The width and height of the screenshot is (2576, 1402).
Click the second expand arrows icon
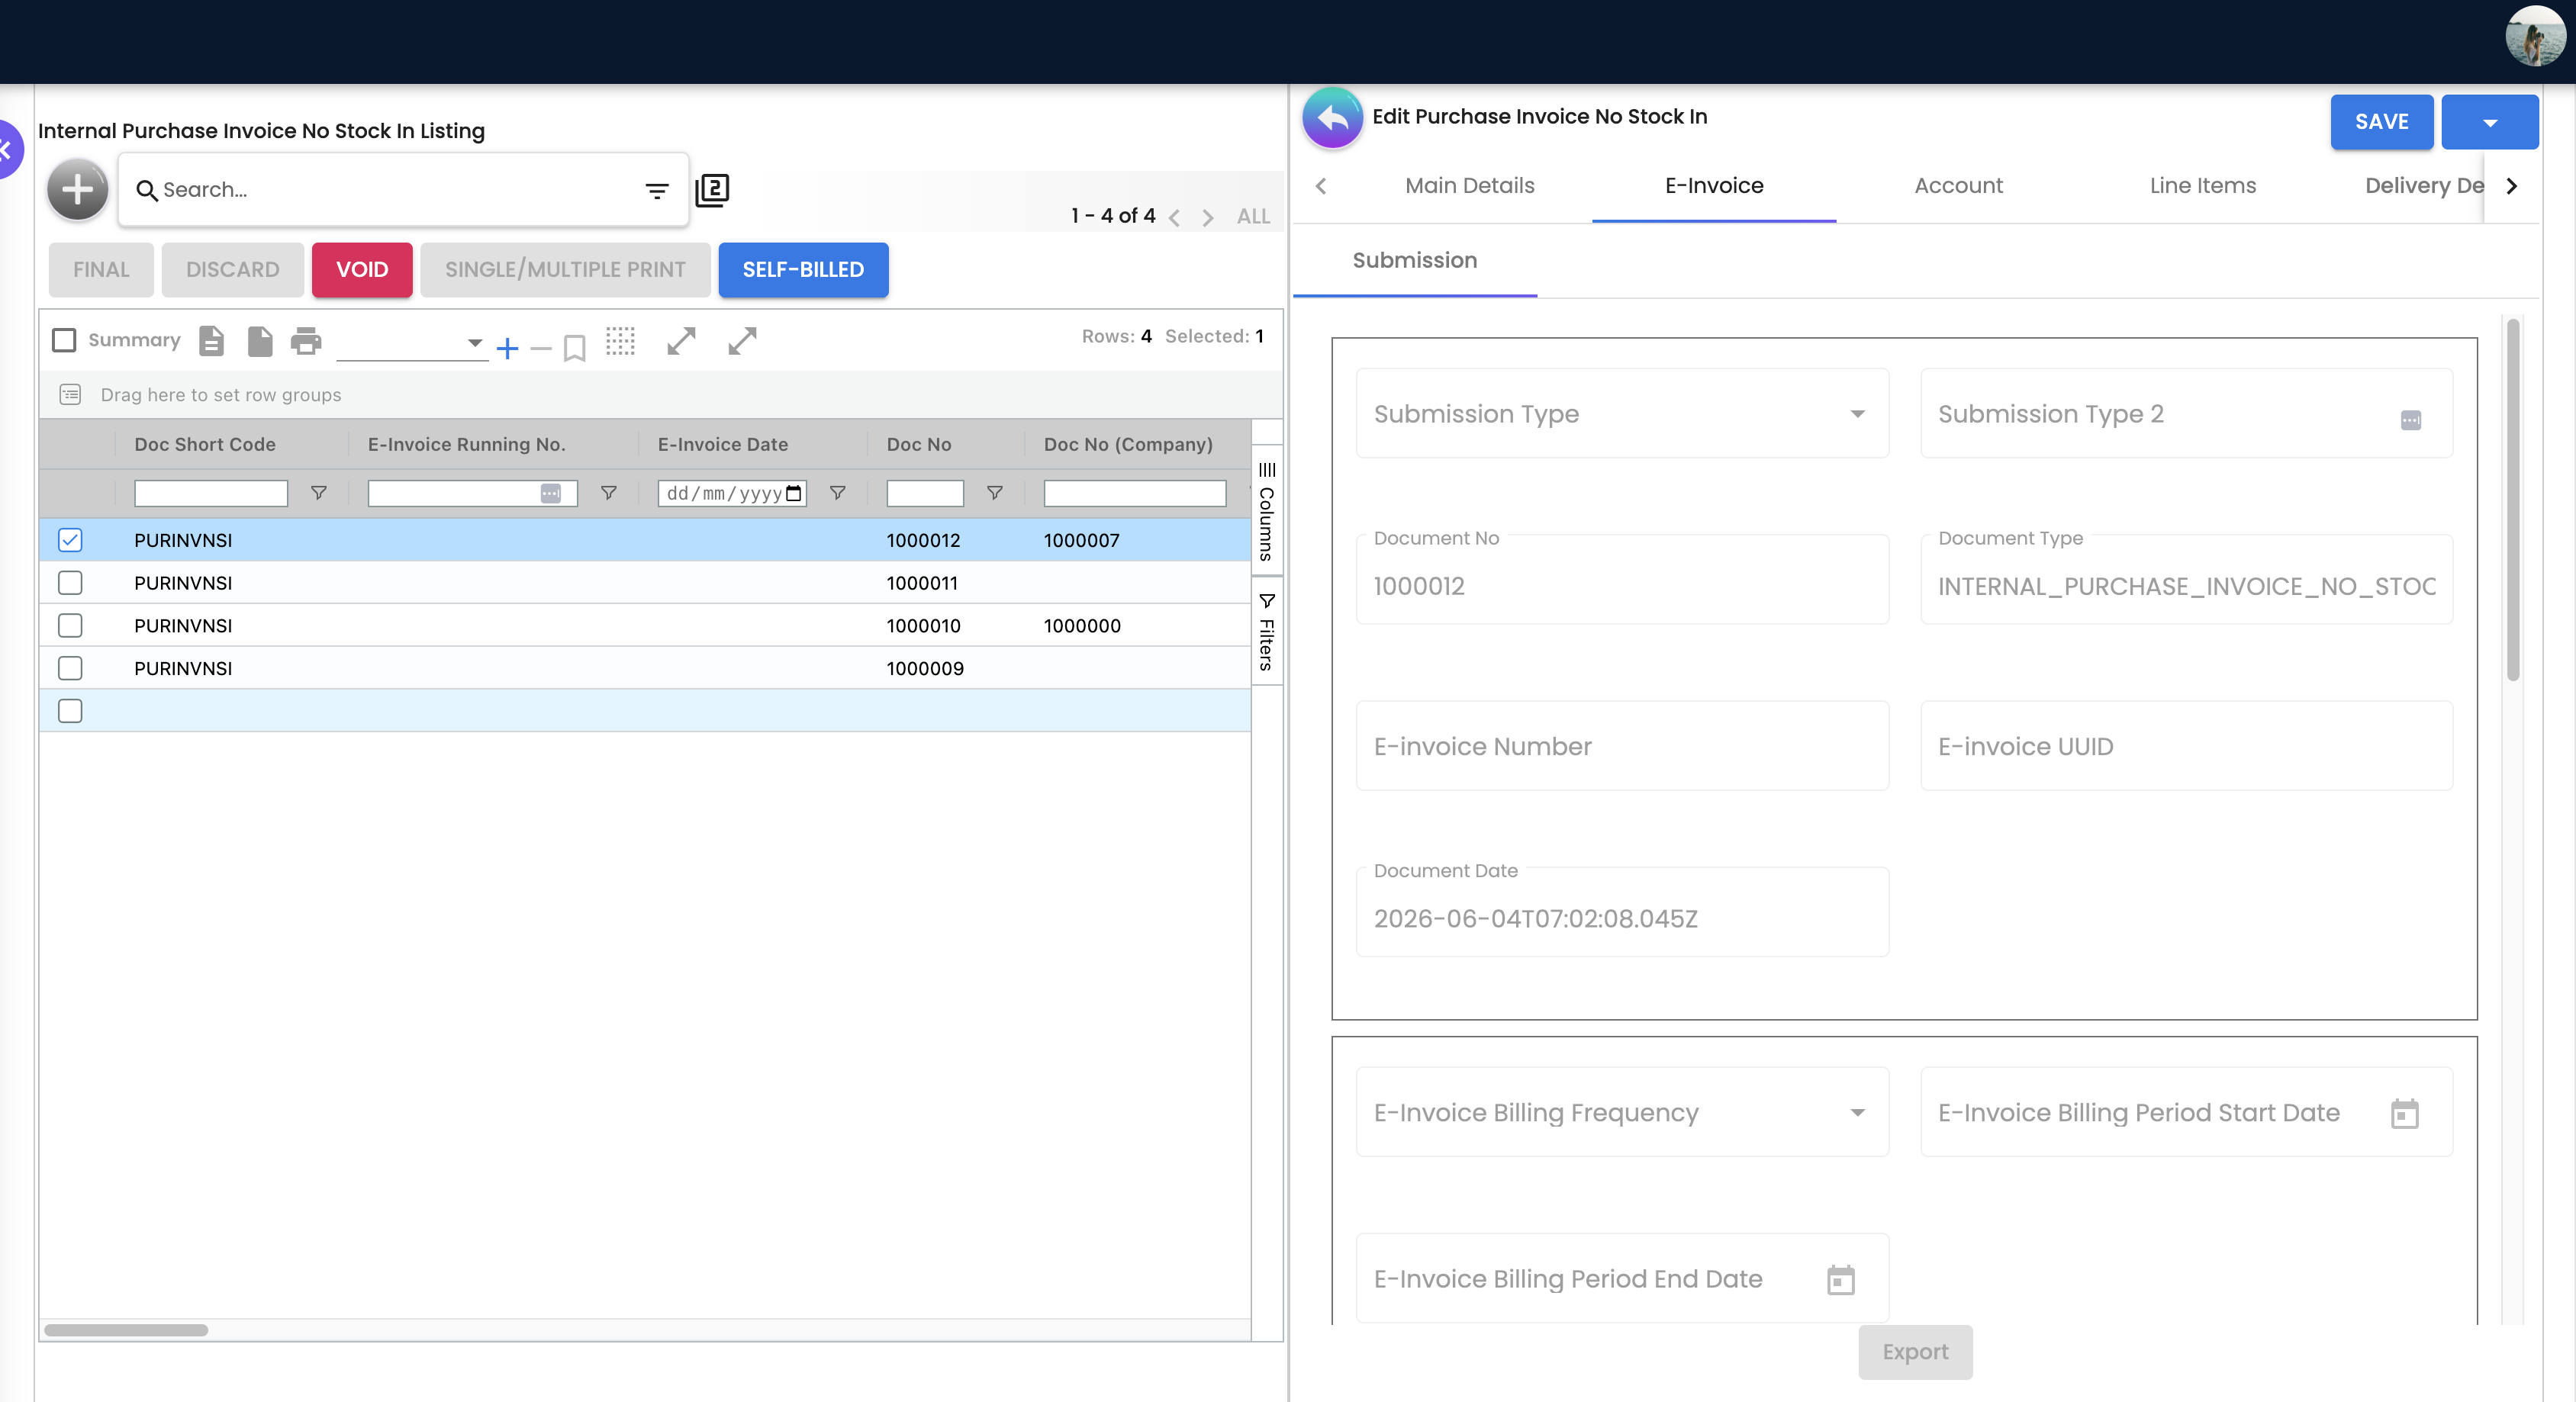pyautogui.click(x=742, y=341)
